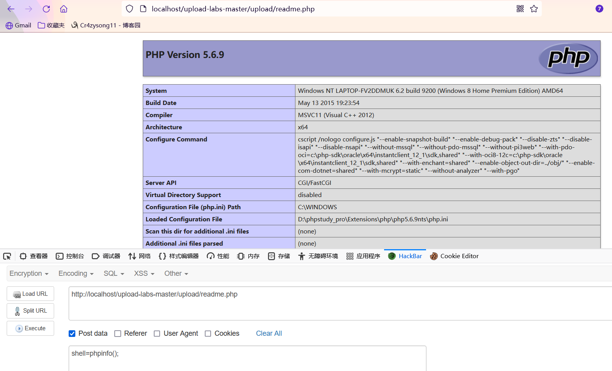The width and height of the screenshot is (612, 371).
Task: Open the 内存 memory tab
Action: coord(248,256)
